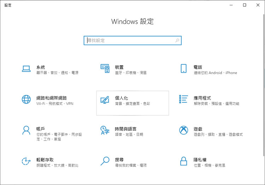Click the phone icon for 電話
Screen dimensions: 265x185
pos(183,68)
